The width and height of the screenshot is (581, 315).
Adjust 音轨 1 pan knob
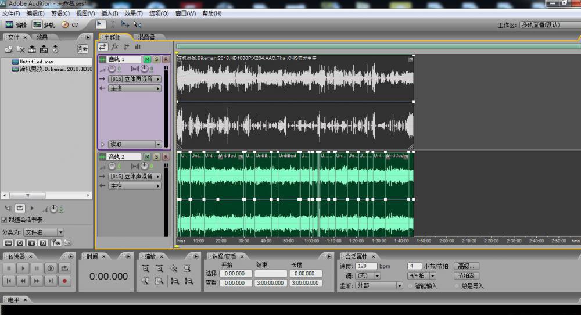click(x=145, y=69)
